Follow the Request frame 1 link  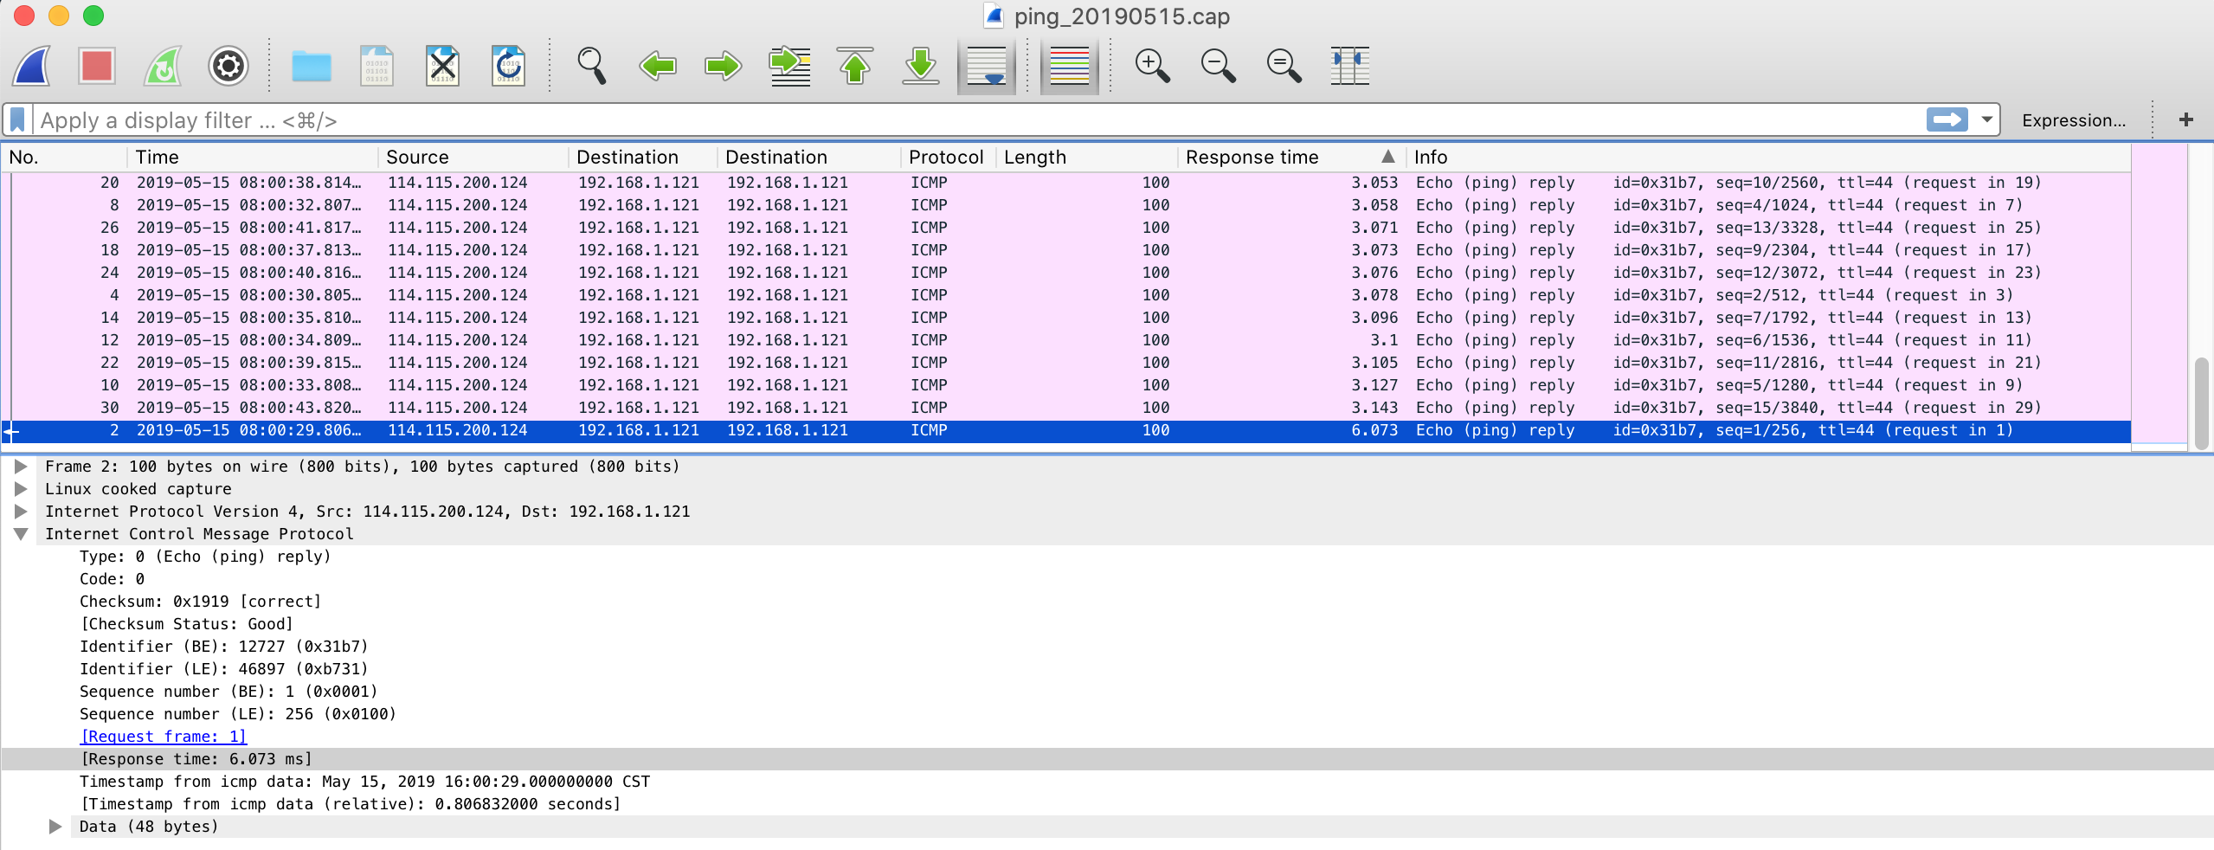(x=163, y=736)
